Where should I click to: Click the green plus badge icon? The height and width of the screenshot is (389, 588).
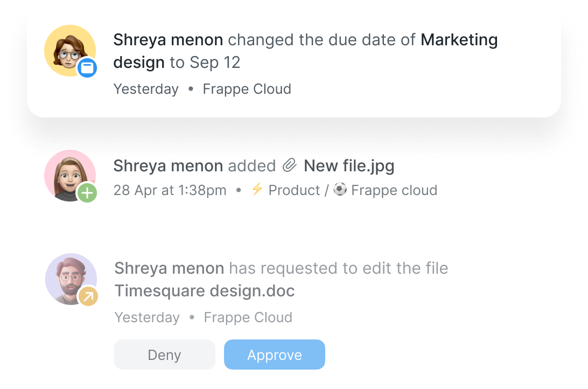click(87, 192)
